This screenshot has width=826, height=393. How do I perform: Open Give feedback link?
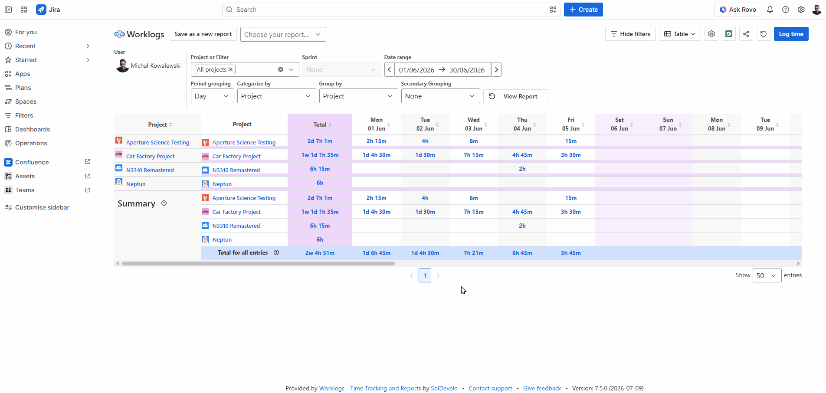tap(542, 388)
